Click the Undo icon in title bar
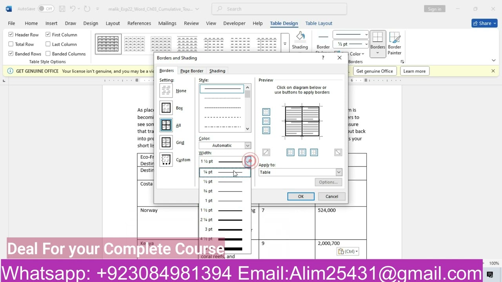 [x=73, y=9]
